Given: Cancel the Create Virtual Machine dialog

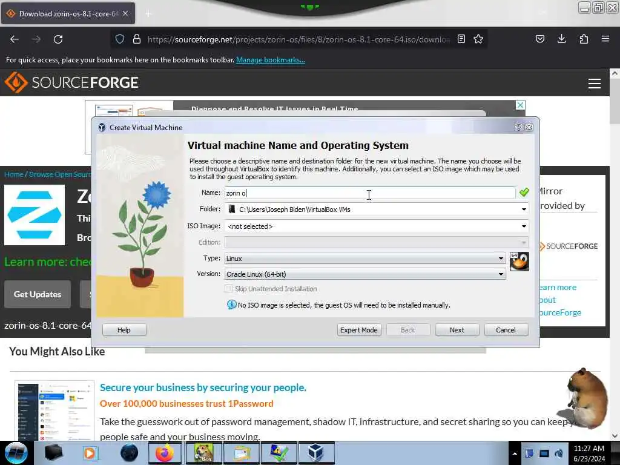Looking at the screenshot, I should tap(506, 330).
